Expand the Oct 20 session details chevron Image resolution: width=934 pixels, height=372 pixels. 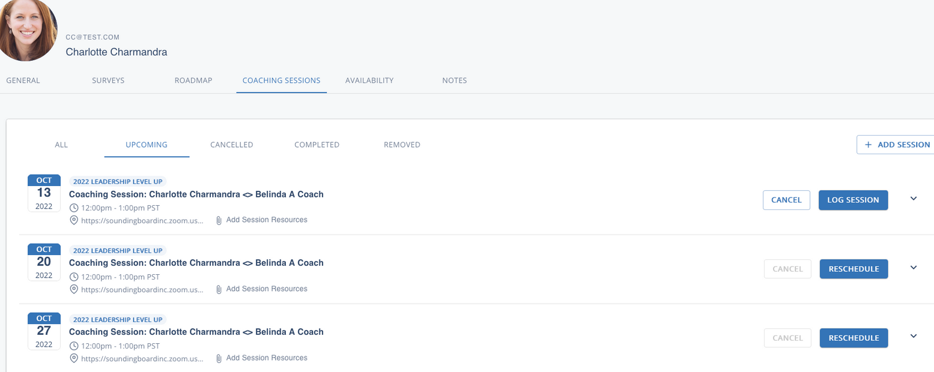point(914,268)
